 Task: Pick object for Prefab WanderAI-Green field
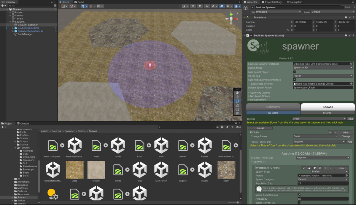click(x=347, y=176)
